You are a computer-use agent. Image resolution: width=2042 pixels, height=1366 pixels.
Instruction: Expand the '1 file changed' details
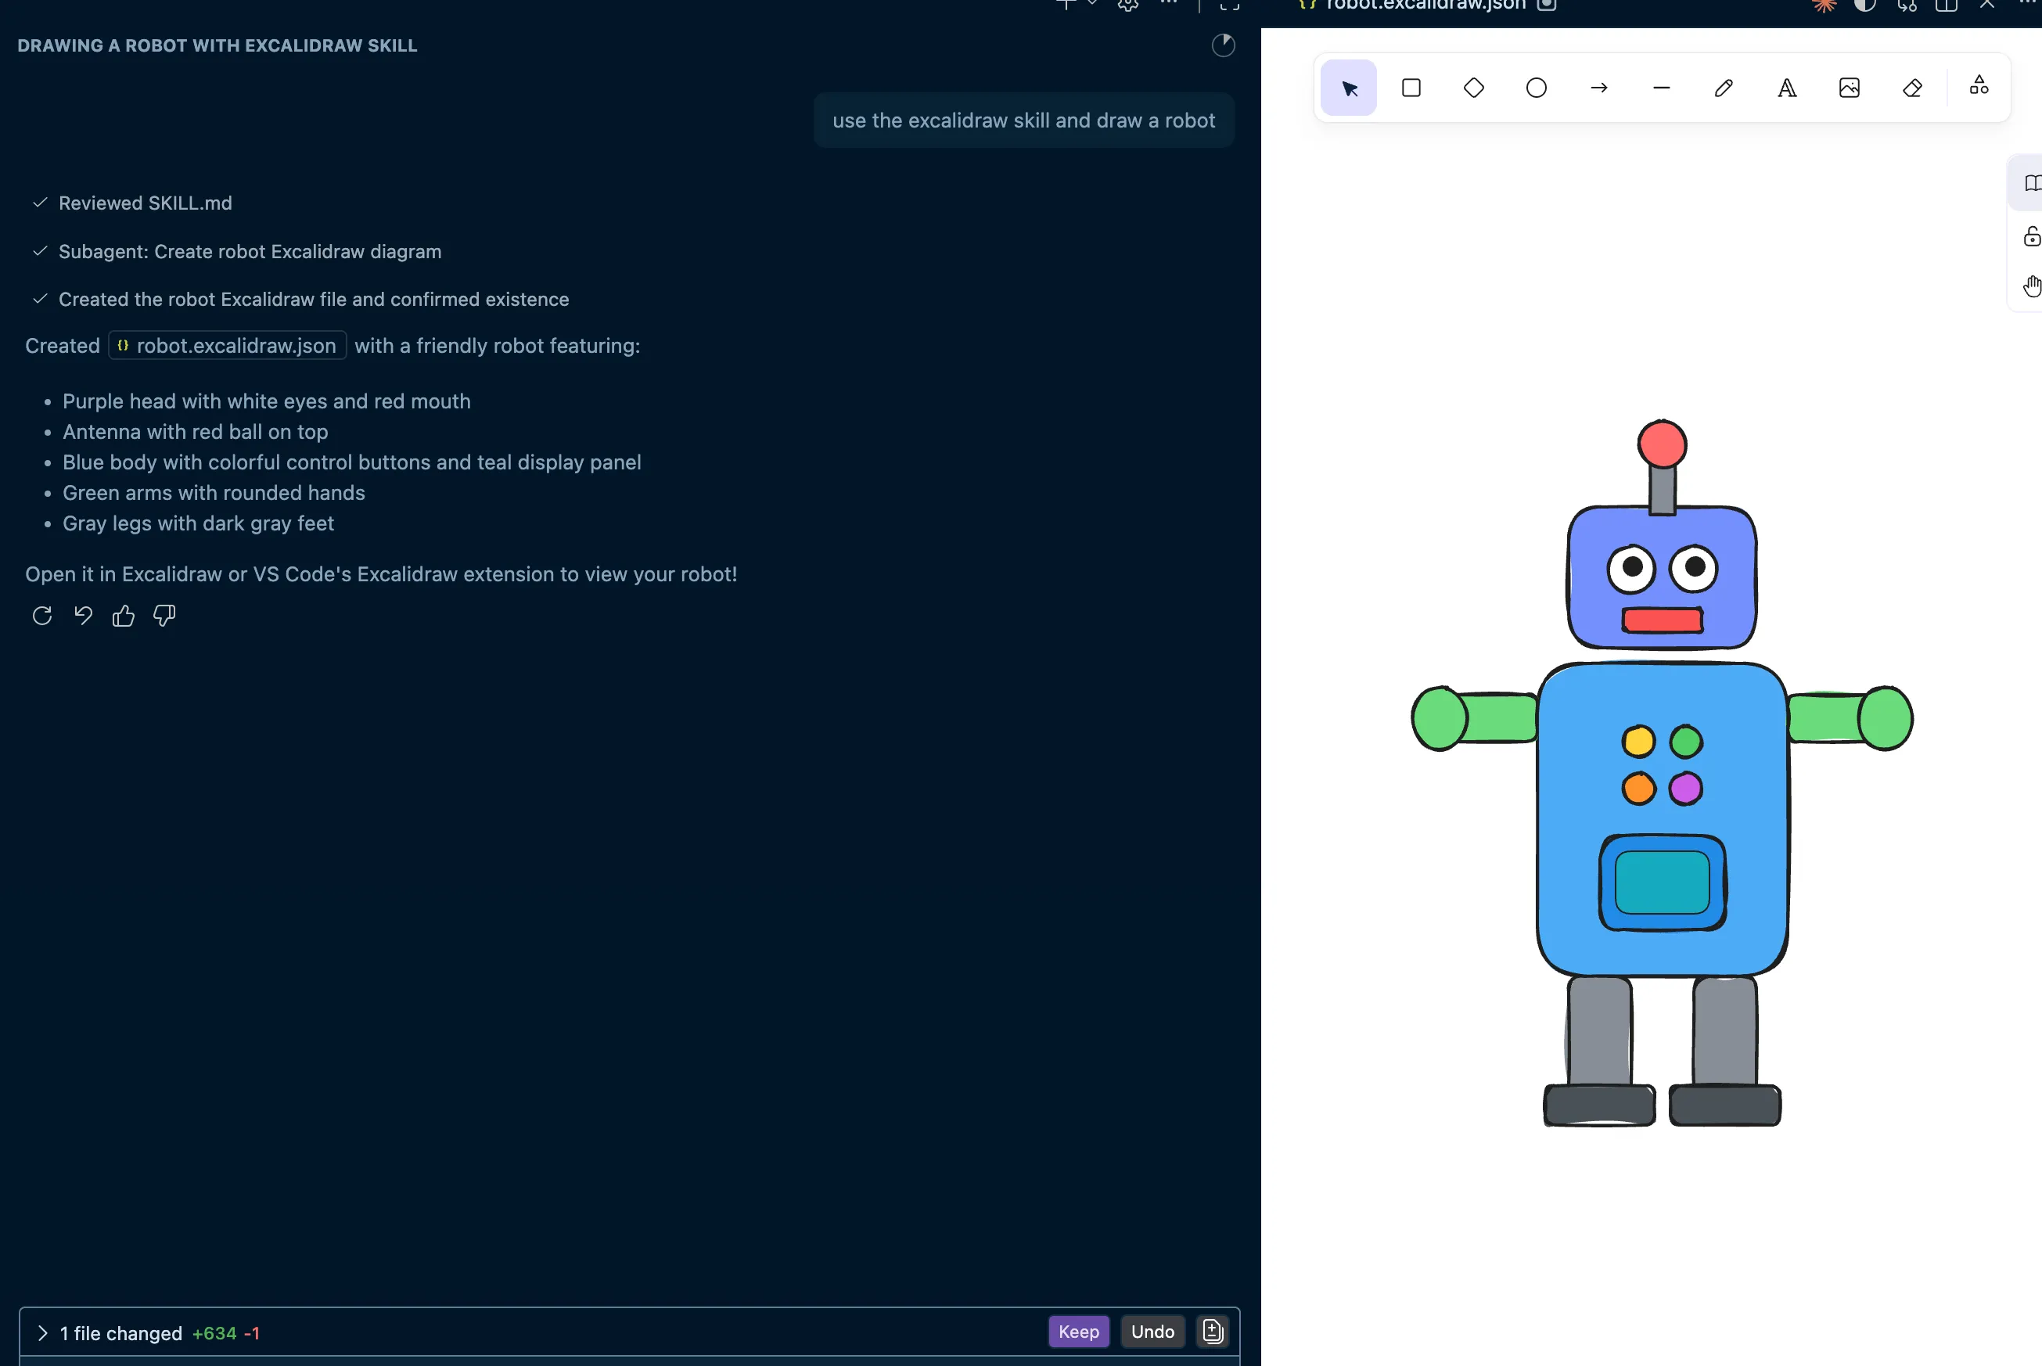pyautogui.click(x=41, y=1333)
